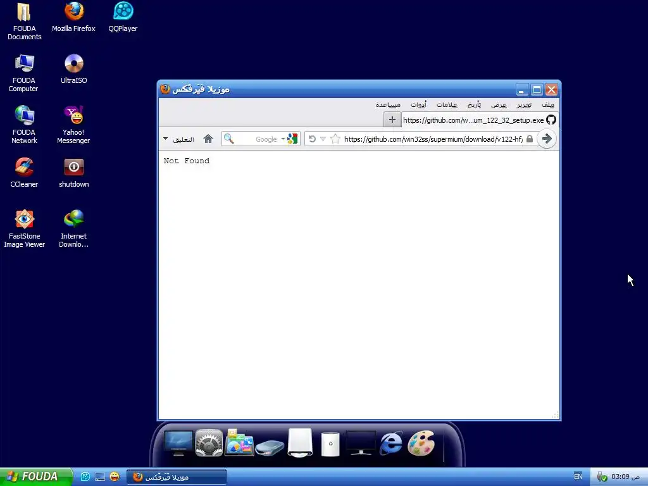Open QQPlayer desktop icon

click(x=123, y=17)
